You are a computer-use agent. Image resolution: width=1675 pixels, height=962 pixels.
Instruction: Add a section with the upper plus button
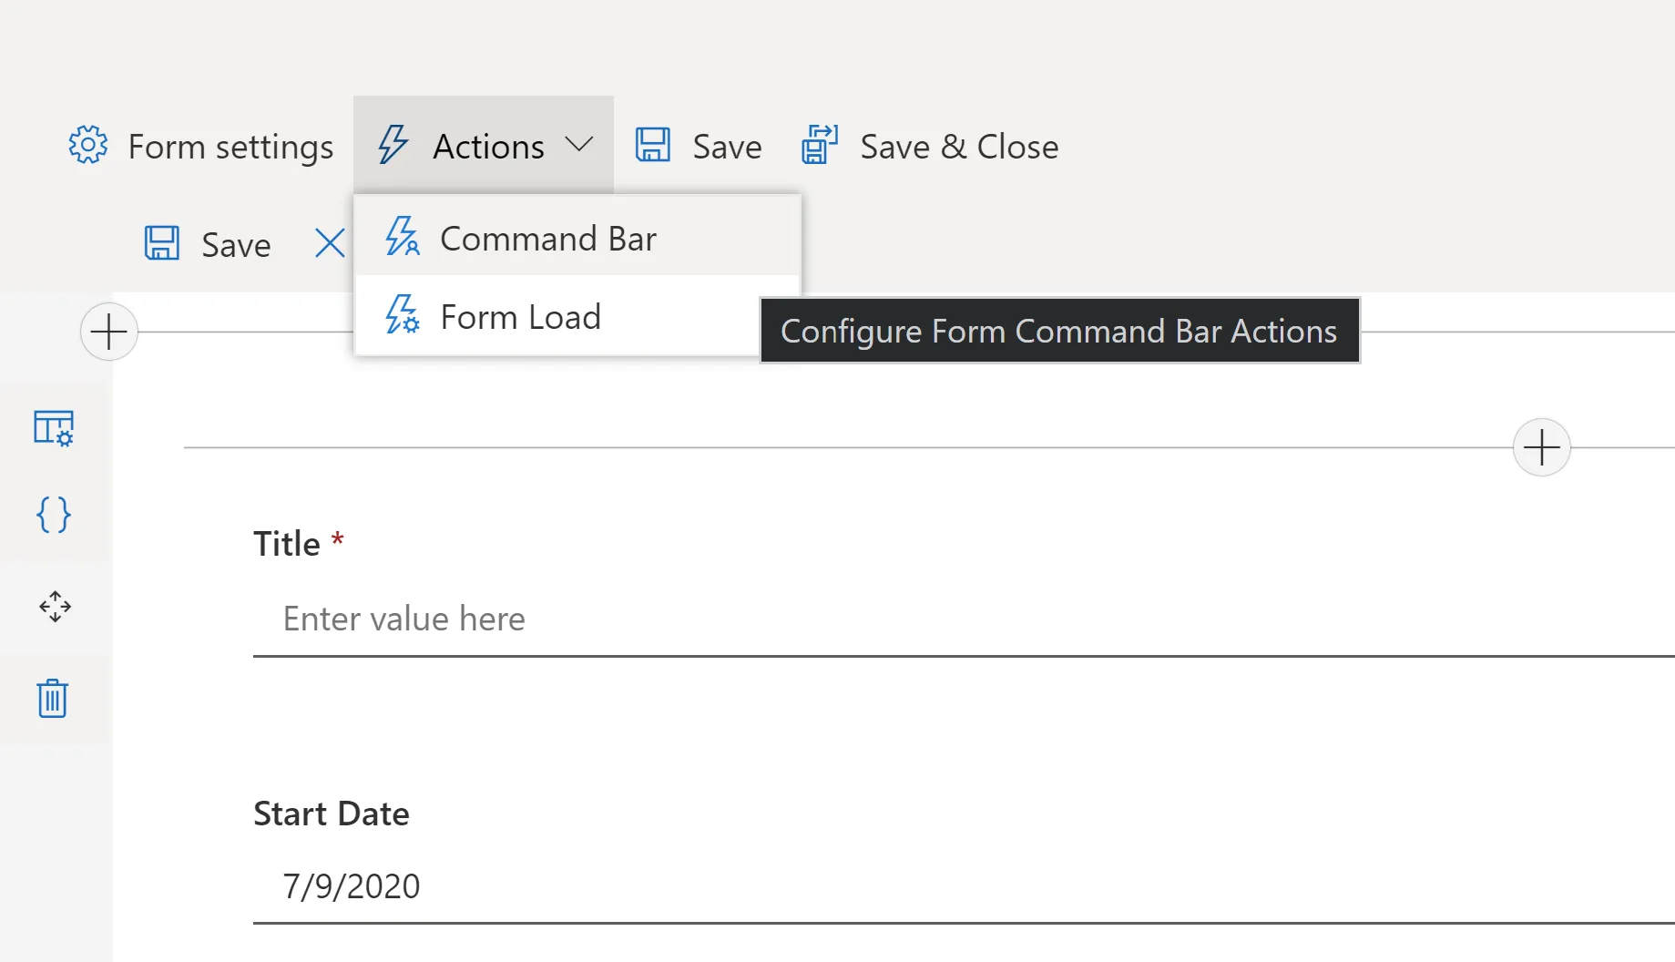[108, 332]
